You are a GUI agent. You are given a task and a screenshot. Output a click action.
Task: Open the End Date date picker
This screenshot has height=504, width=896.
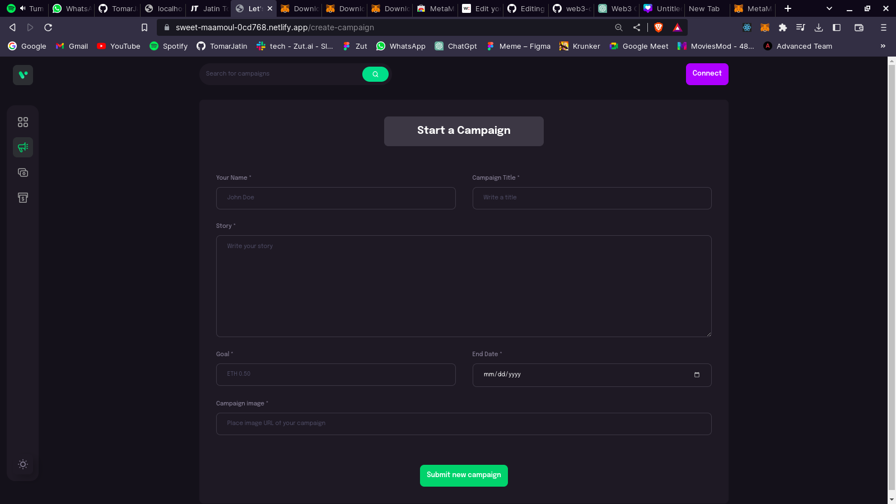tap(696, 375)
